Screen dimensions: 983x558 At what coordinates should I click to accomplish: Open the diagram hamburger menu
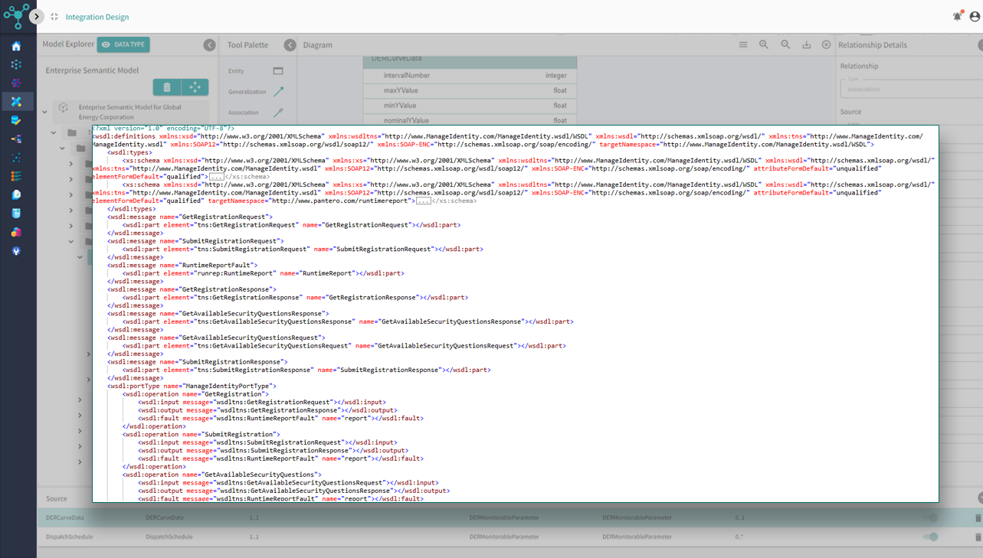pyautogui.click(x=742, y=45)
